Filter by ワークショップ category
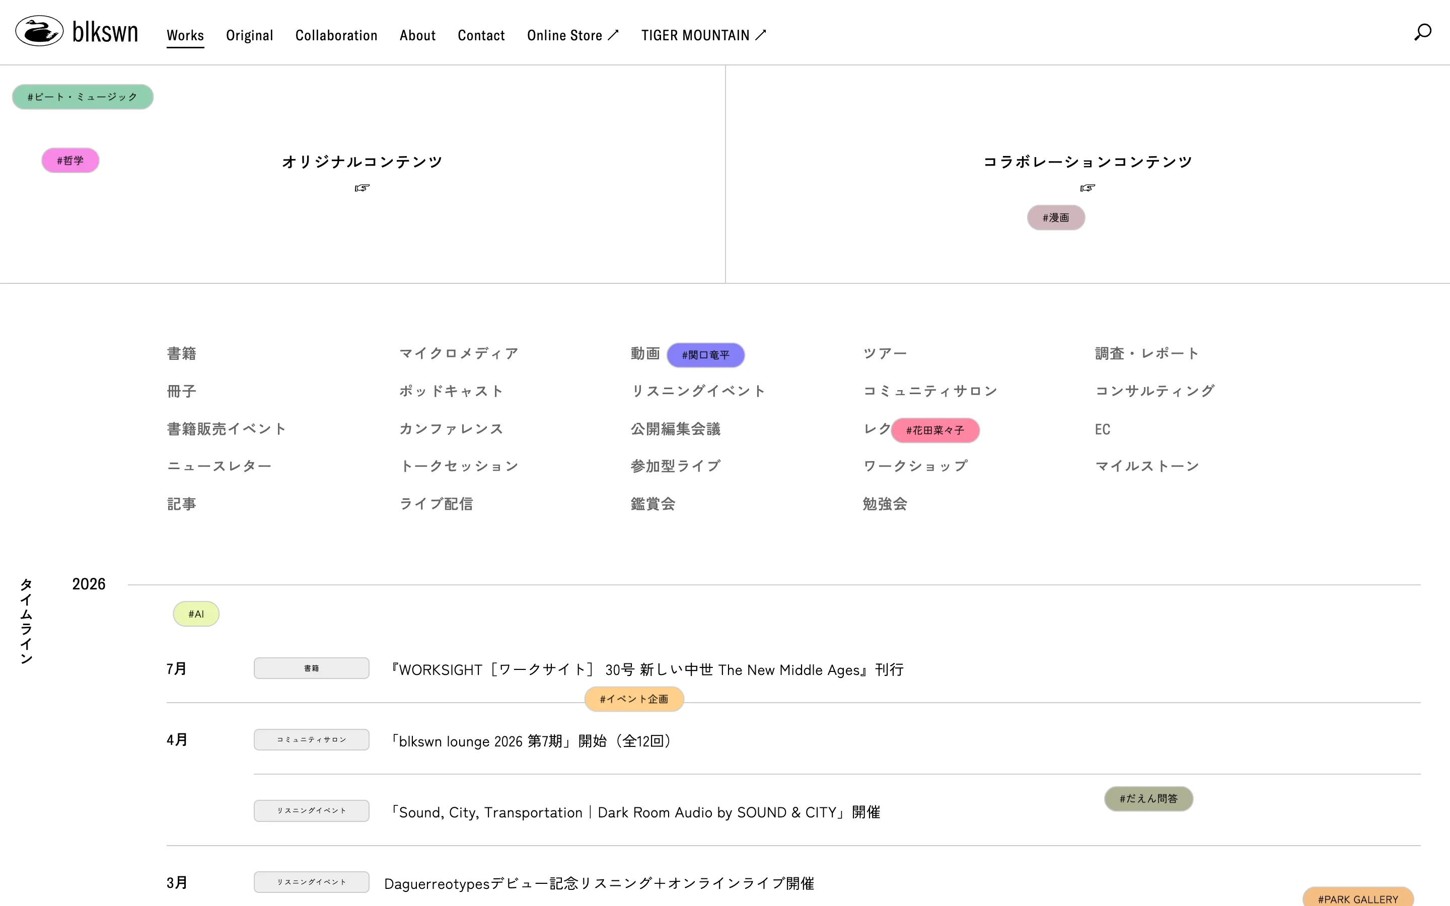This screenshot has width=1450, height=906. (915, 466)
